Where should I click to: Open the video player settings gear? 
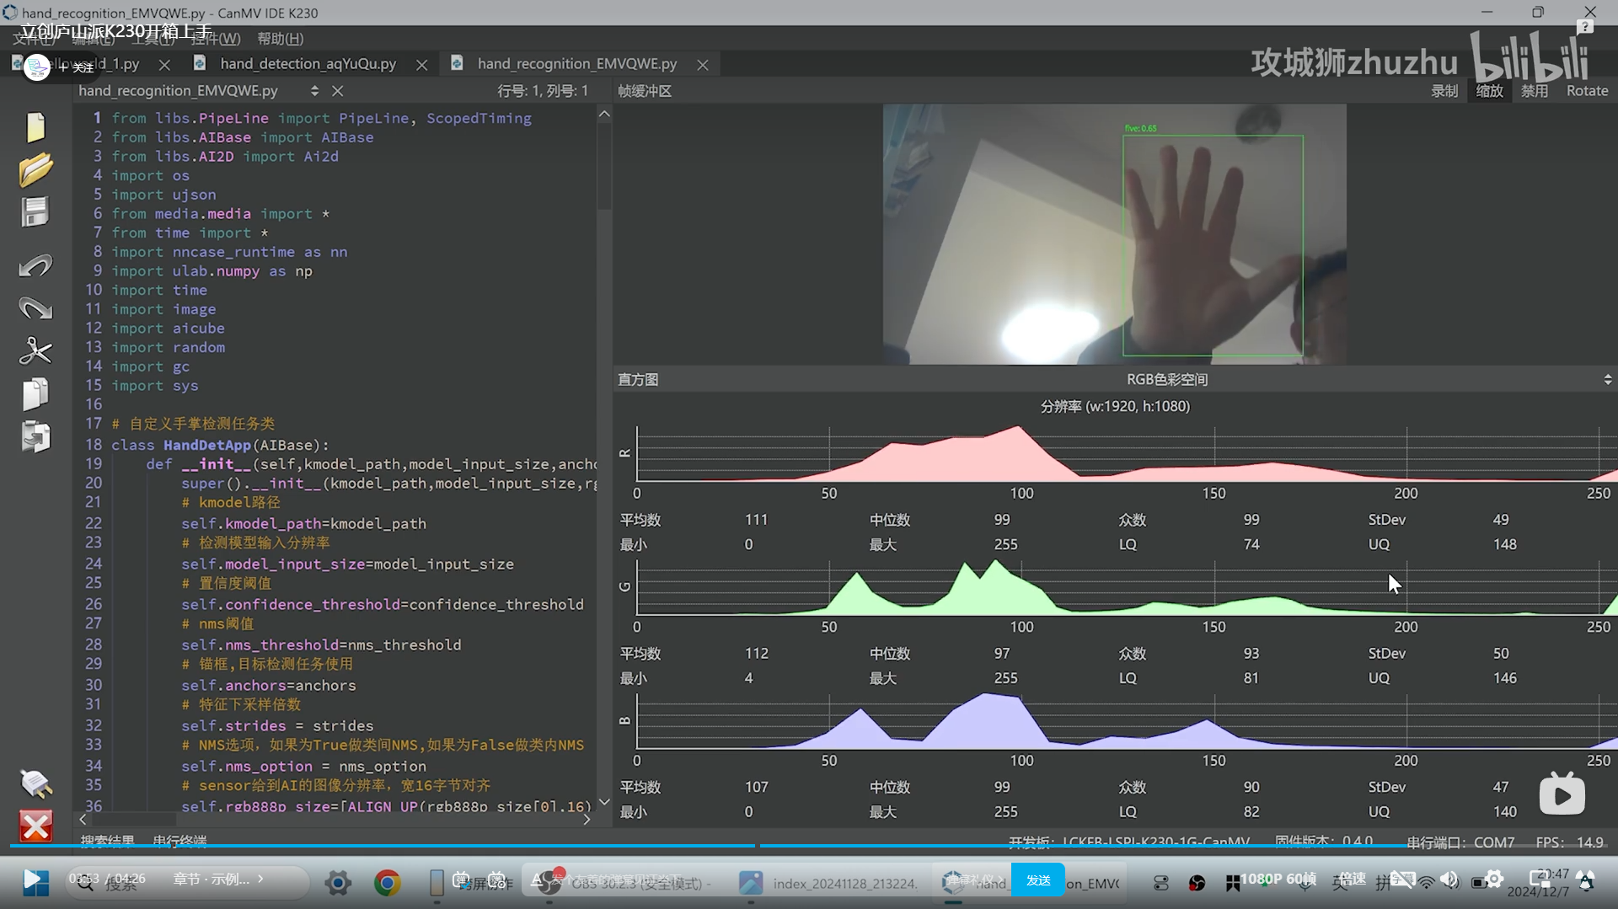(1494, 880)
